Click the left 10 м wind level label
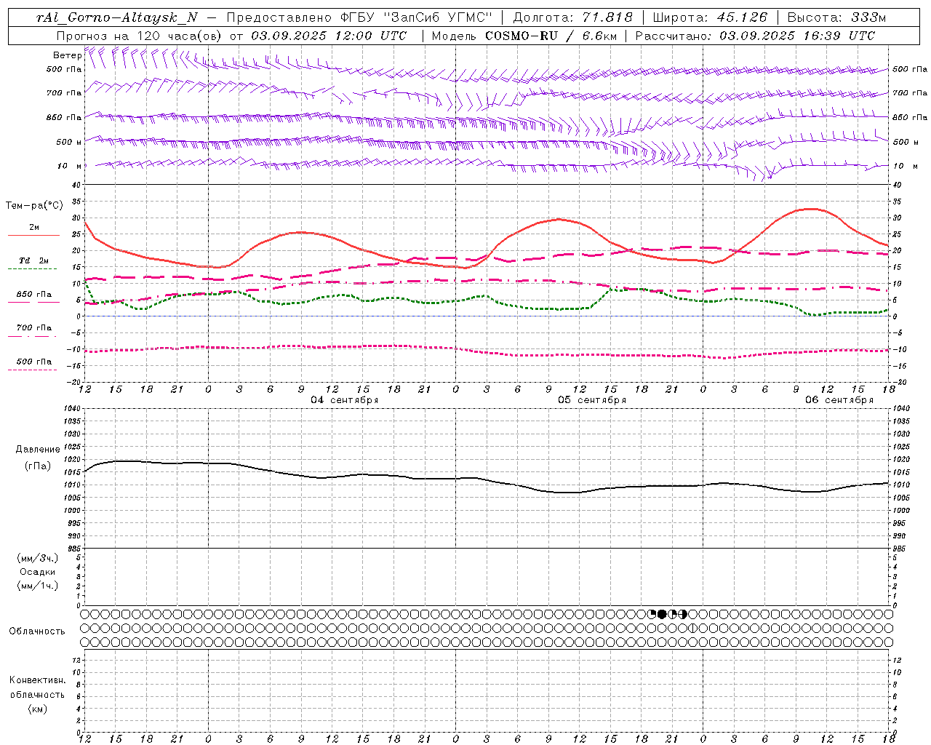This screenshot has width=931, height=745. tap(70, 166)
